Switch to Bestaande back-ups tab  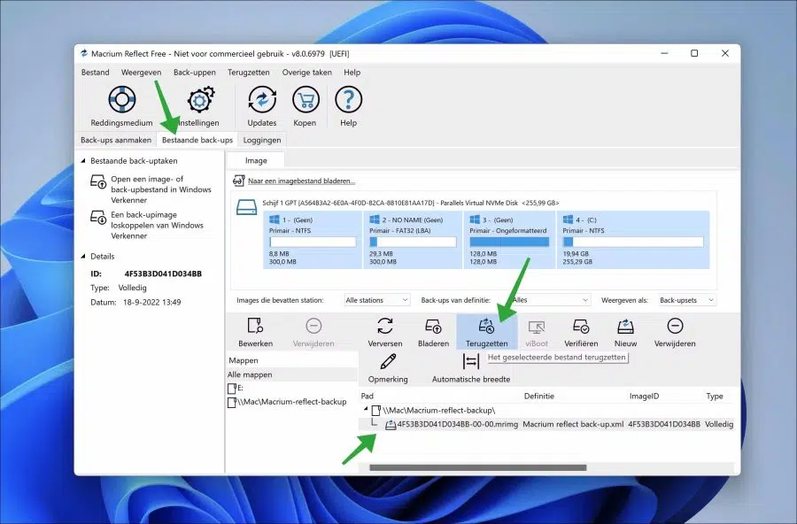[x=197, y=140]
